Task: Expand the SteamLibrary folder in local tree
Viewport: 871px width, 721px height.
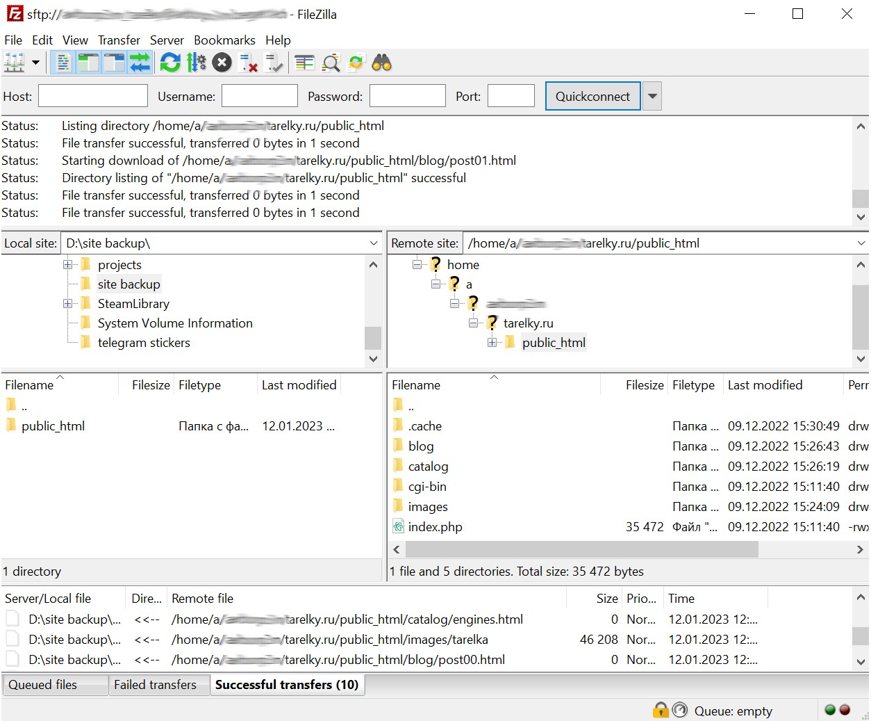Action: (x=67, y=304)
